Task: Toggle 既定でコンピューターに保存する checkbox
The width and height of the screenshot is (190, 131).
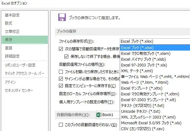Action: [61, 86]
